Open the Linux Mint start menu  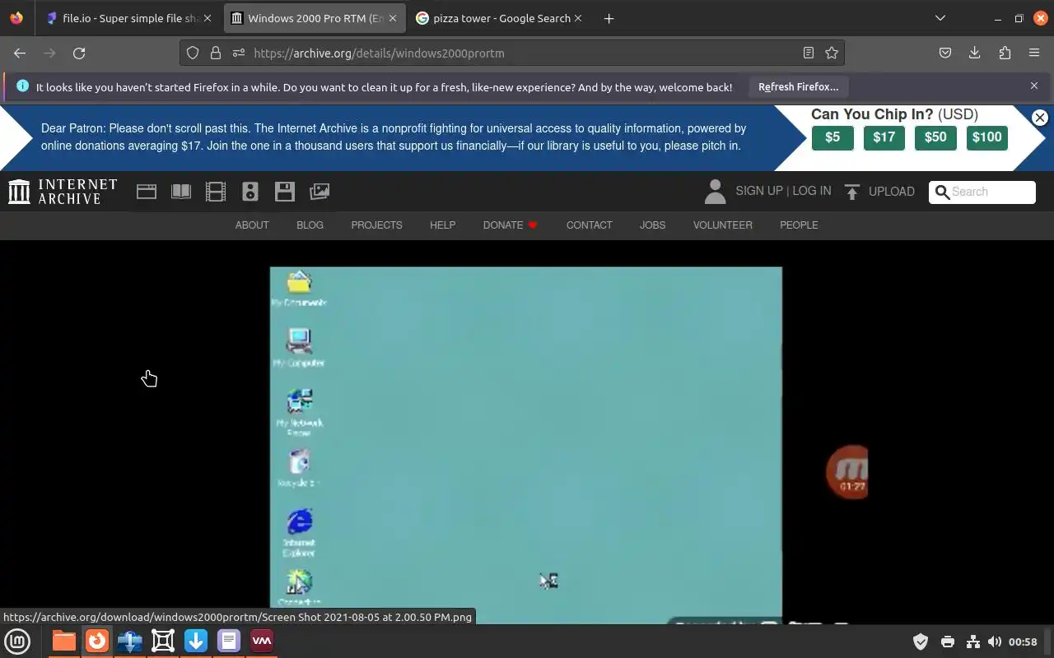[17, 641]
